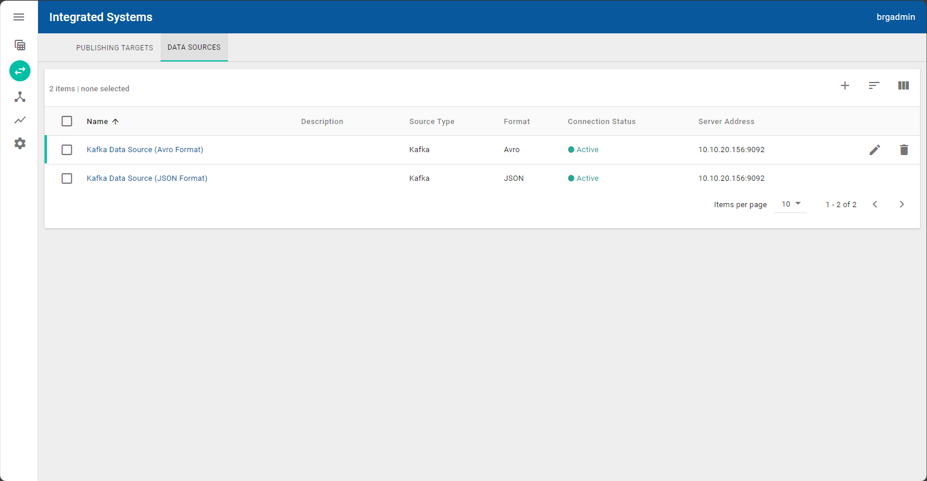Open the analytics line chart icon

click(x=20, y=120)
